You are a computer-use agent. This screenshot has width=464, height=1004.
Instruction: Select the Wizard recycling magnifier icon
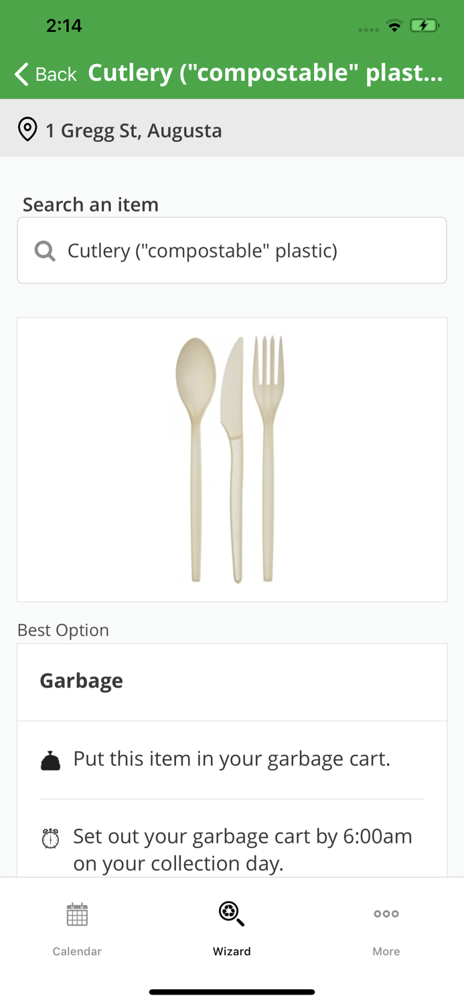(x=232, y=914)
